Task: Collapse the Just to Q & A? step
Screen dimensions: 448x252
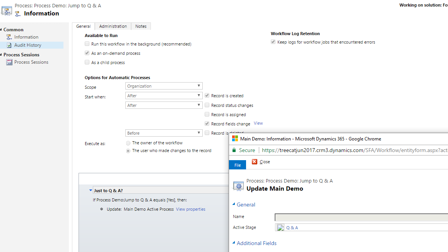Action: click(91, 190)
